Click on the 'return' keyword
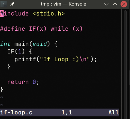This screenshot has width=130, height=119. point(18,82)
